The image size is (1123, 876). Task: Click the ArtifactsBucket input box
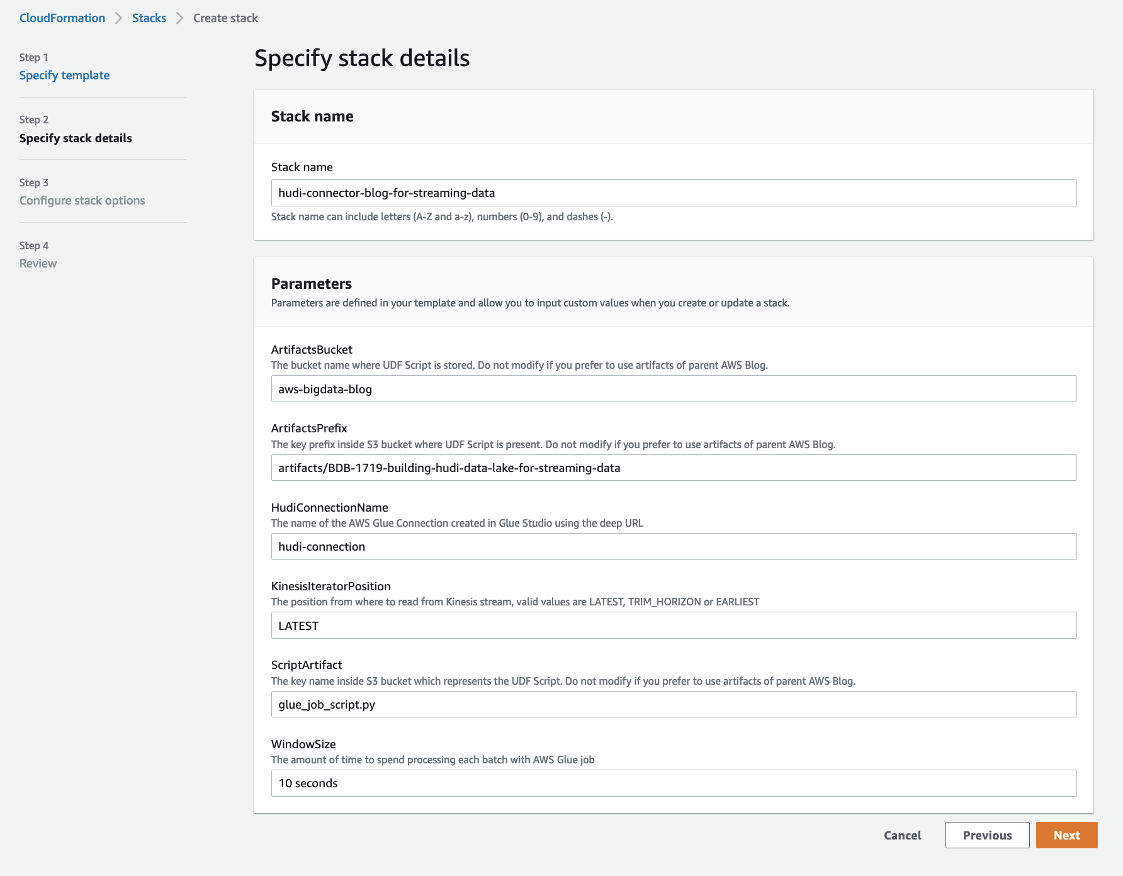pos(674,389)
